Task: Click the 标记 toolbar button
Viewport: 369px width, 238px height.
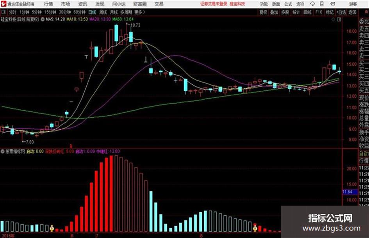Action: 330,12
